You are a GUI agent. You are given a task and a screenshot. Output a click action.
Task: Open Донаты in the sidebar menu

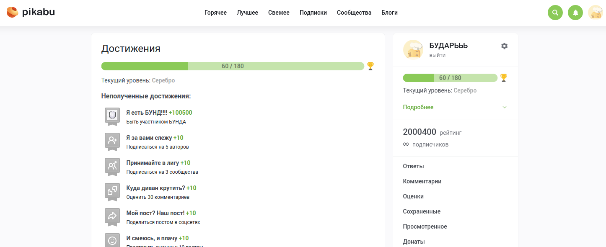point(414,242)
